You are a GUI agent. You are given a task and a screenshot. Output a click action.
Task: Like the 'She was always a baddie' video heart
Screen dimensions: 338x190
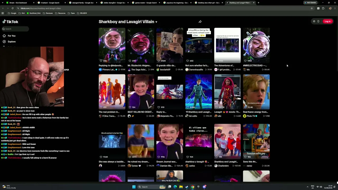[101, 157]
